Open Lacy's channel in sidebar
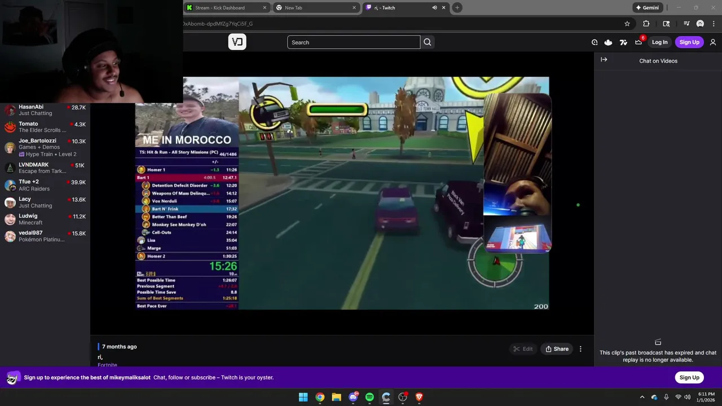Viewport: 722px width, 406px height. click(45, 202)
